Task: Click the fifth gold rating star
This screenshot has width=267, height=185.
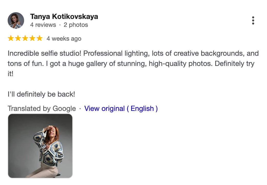Action: [x=39, y=39]
